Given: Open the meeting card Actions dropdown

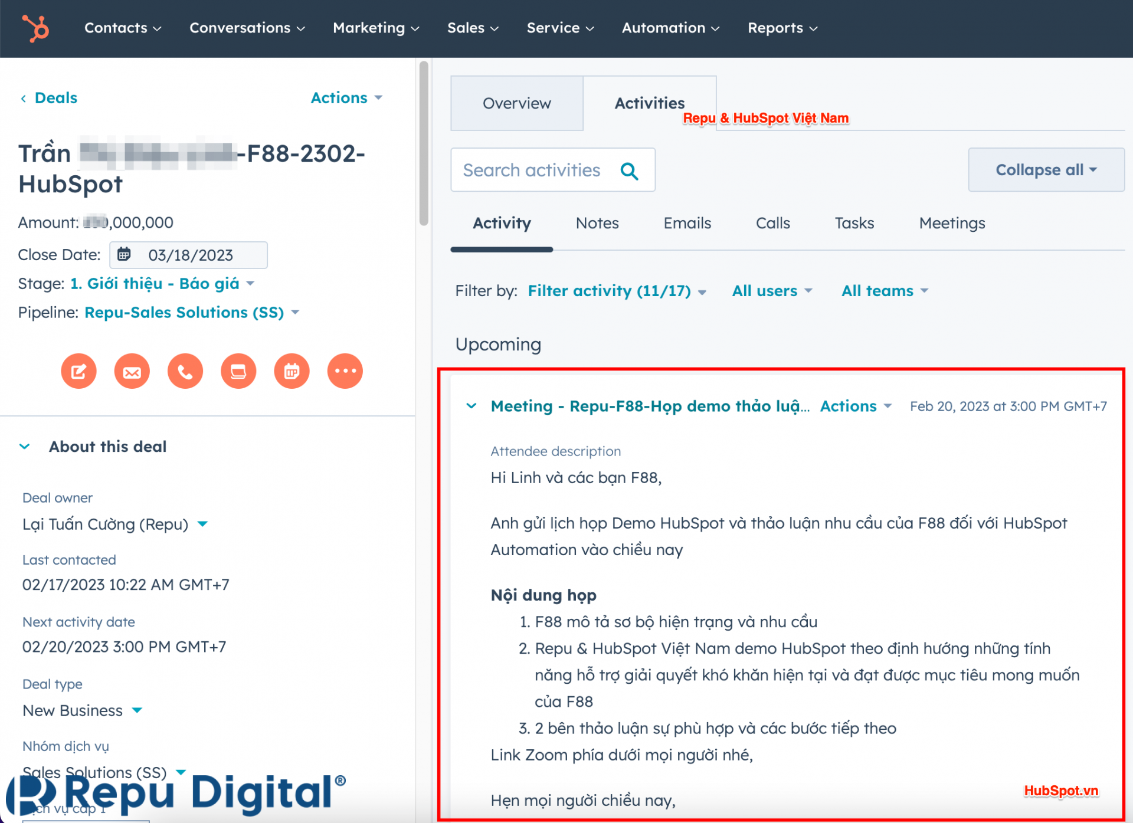Looking at the screenshot, I should click(855, 406).
